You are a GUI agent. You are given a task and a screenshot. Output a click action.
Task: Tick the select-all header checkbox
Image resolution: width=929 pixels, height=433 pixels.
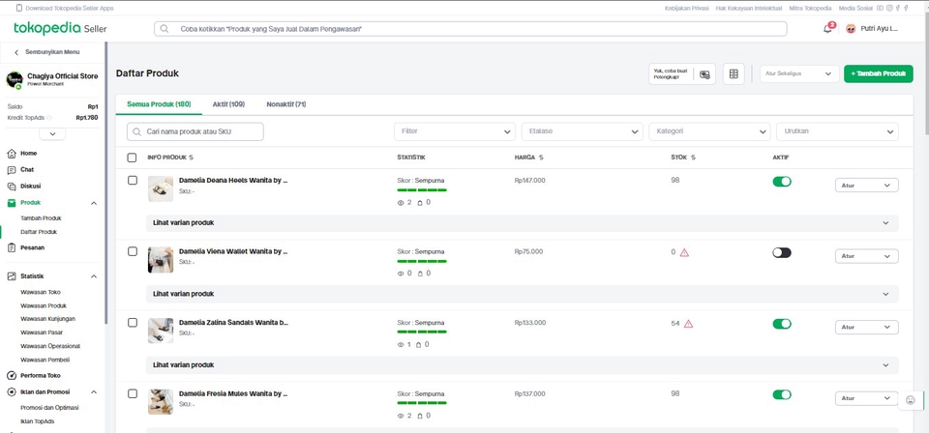tap(133, 158)
